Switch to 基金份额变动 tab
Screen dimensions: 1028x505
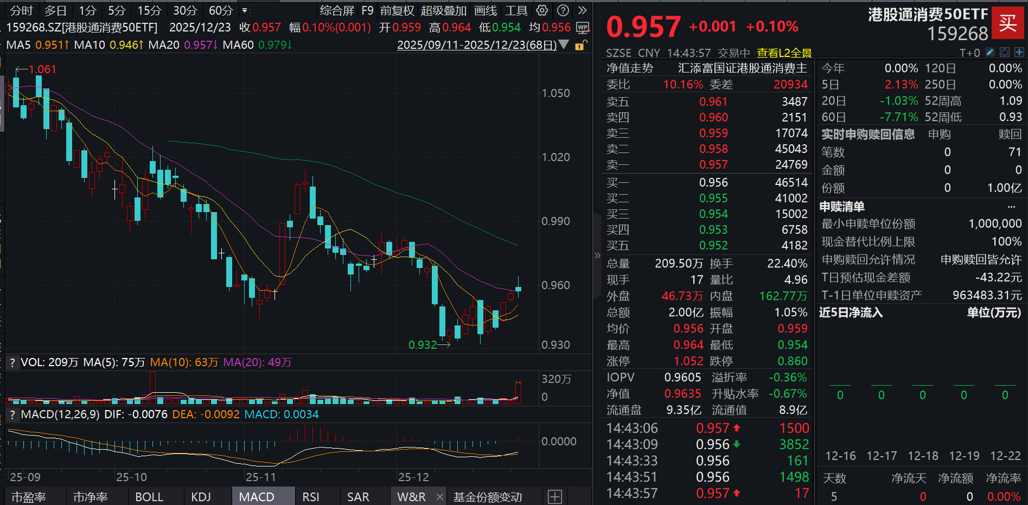488,497
